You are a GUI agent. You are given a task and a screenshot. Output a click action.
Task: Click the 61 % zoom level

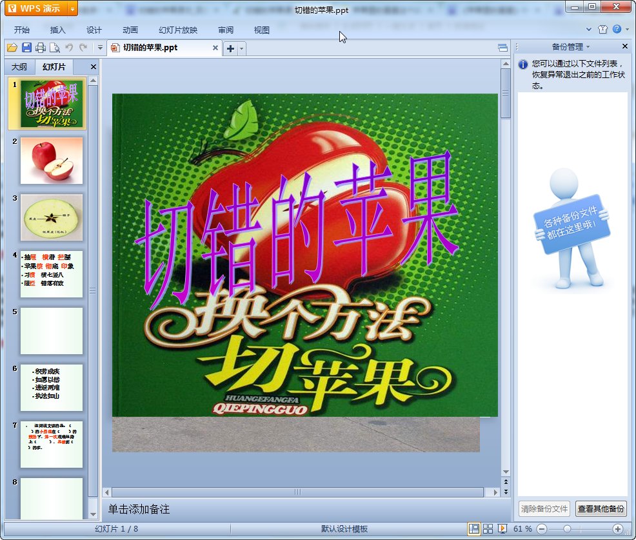point(522,528)
